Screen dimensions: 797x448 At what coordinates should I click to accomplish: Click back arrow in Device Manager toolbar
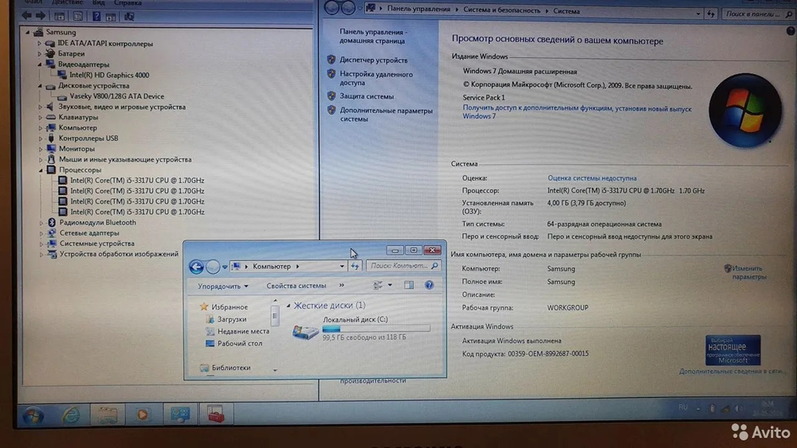point(26,16)
